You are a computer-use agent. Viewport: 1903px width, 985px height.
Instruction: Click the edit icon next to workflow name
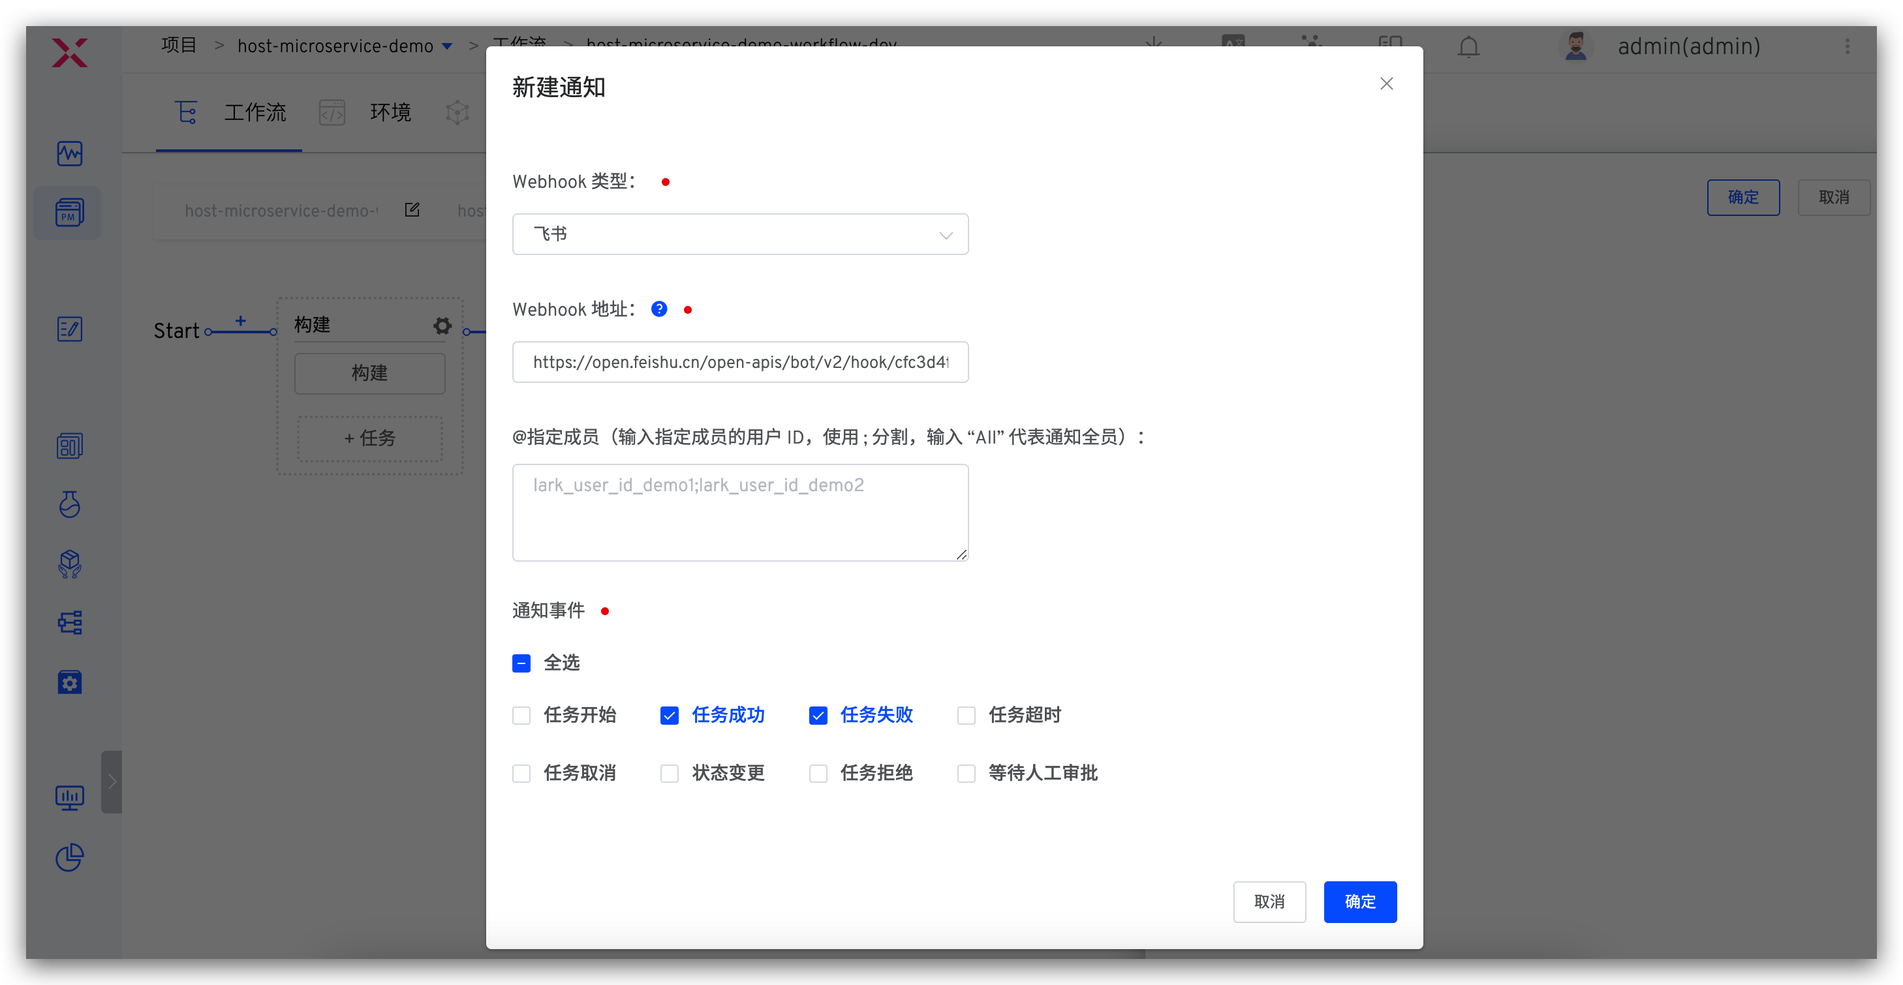point(412,209)
